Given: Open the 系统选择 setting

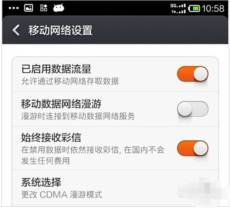Looking at the screenshot, I should coord(115,188).
